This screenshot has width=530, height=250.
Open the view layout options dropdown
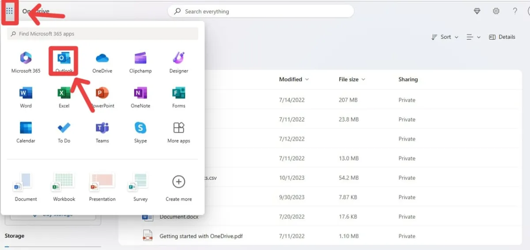click(473, 37)
